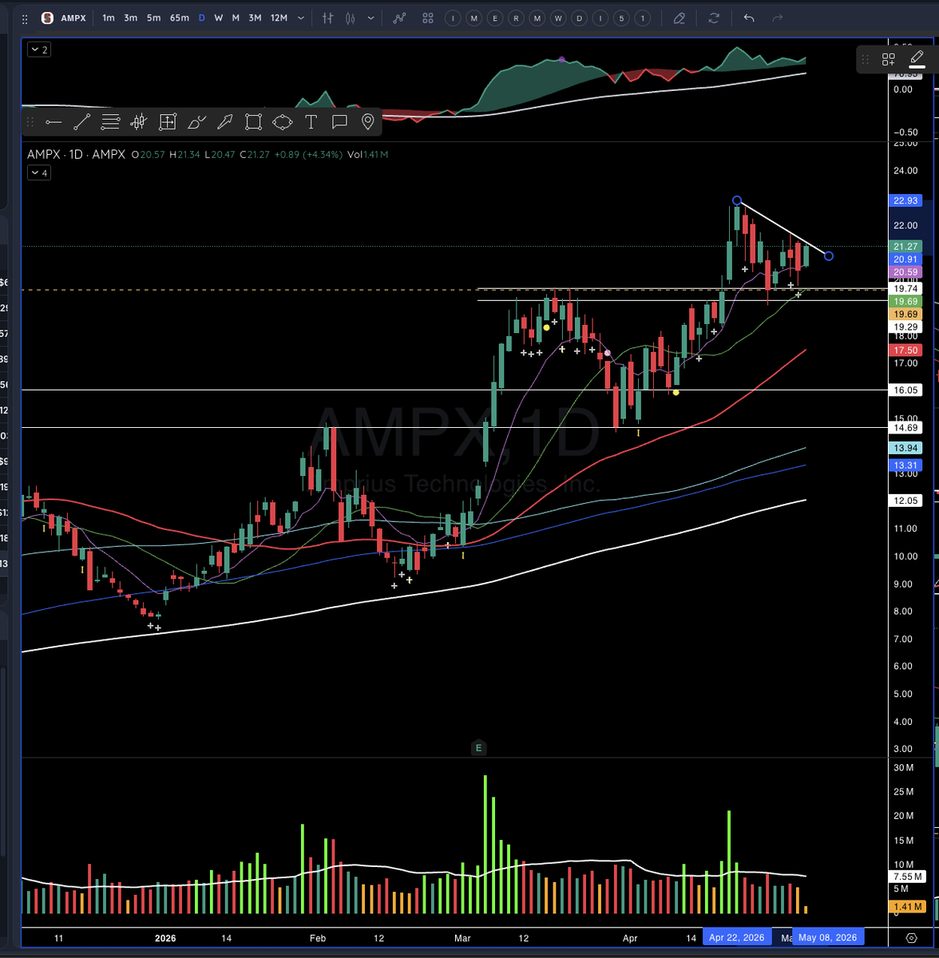The height and width of the screenshot is (958, 939).
Task: Select the text annotation tool
Action: click(x=311, y=122)
